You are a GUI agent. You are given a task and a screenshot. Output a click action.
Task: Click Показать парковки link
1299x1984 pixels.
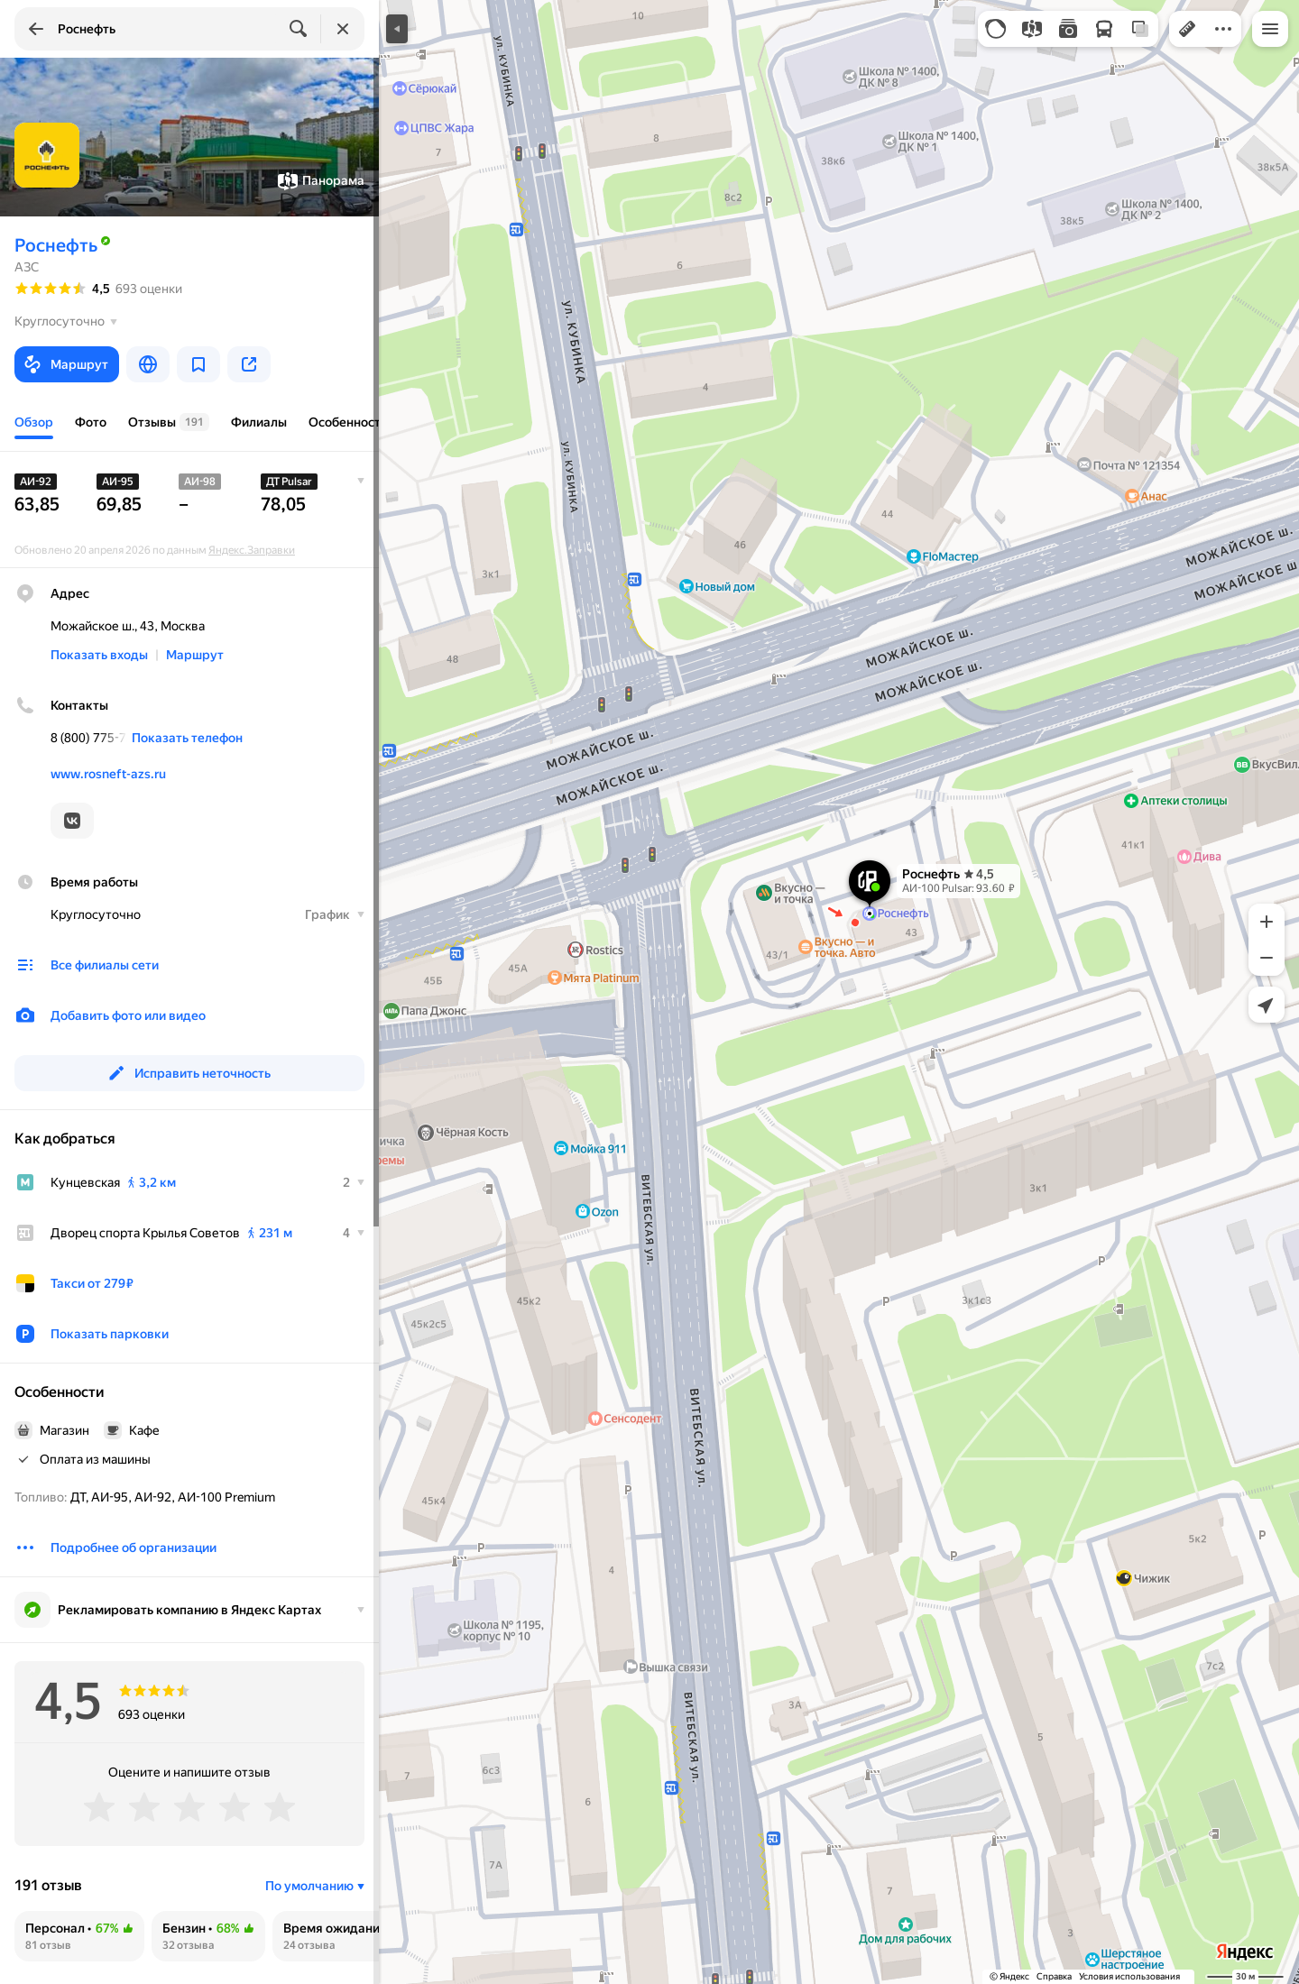(109, 1334)
